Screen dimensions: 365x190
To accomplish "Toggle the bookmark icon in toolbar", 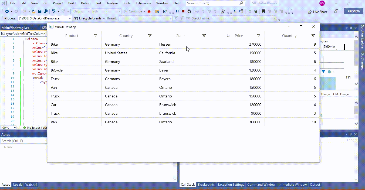I will (x=263, y=11).
